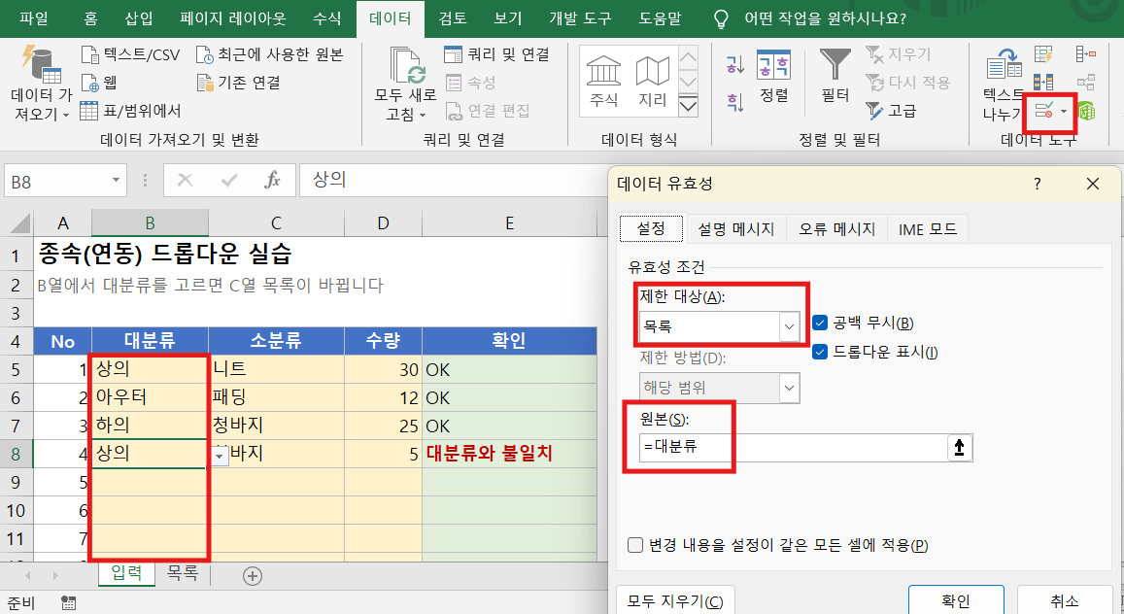1124x614 pixels.
Task: Click the 모두 지우기 button
Action: (x=674, y=600)
